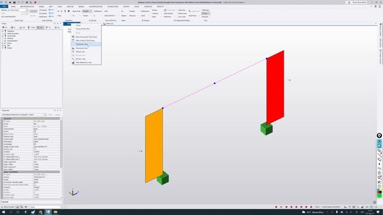
Task: Toggle the Gravity only checkbox in Properties
Action: [x=35, y=149]
